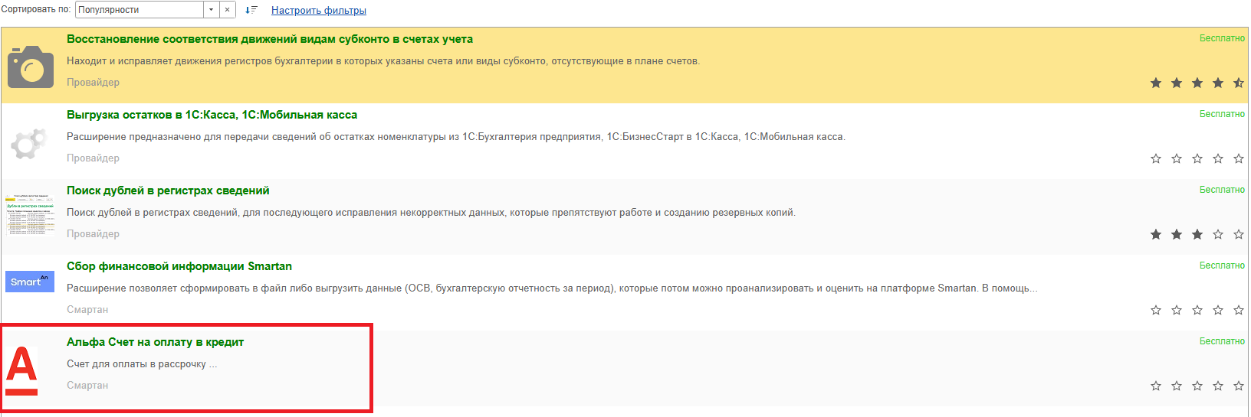Image resolution: width=1251 pixels, height=417 pixels.
Task: Click third empty star for Выгрузка остатков
Action: point(1197,158)
